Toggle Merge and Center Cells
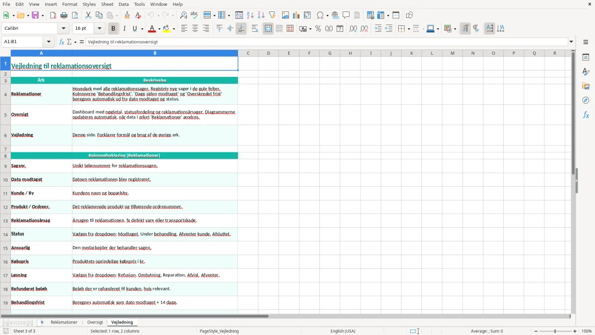595x335 pixels. [x=268, y=29]
